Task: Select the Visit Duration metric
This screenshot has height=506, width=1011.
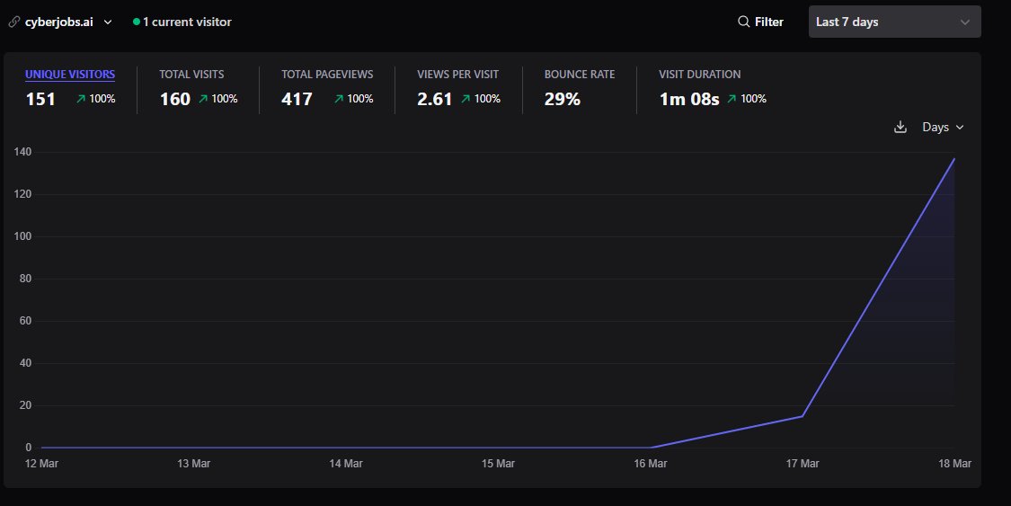Action: 699,74
